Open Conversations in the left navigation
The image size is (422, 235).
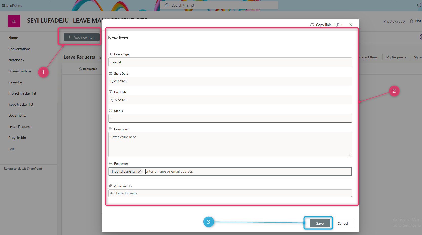click(19, 49)
